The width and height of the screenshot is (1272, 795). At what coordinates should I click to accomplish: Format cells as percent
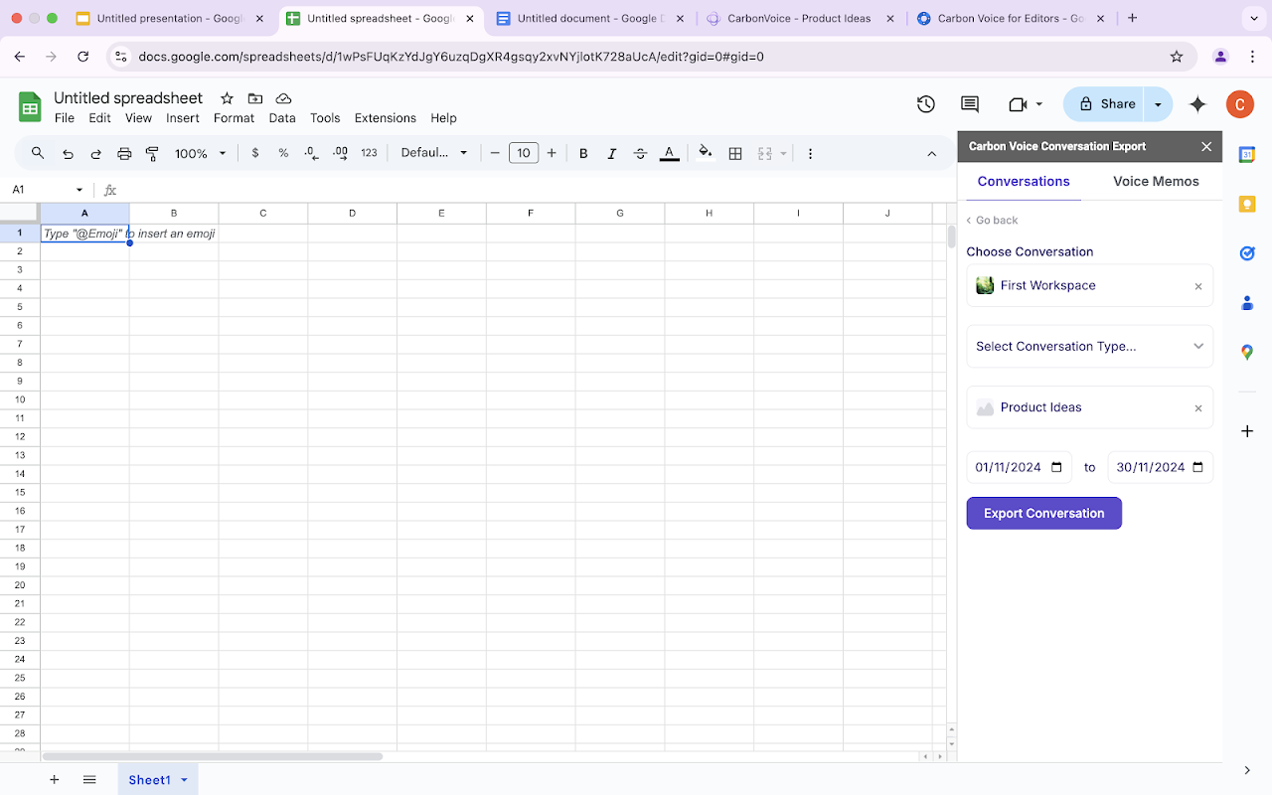point(283,153)
